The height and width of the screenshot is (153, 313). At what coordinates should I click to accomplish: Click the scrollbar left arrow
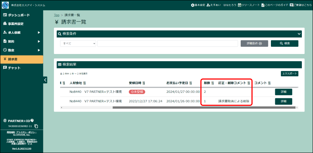(x=62, y=107)
